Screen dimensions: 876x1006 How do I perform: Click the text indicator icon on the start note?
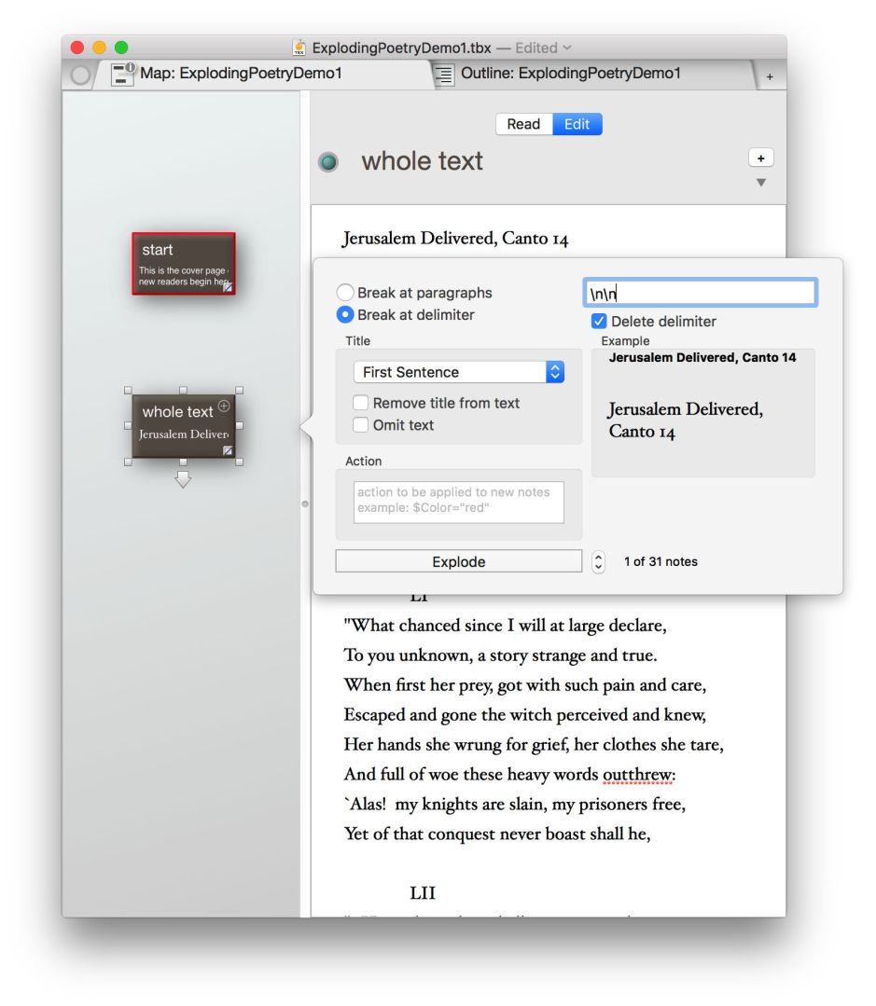coord(227,287)
